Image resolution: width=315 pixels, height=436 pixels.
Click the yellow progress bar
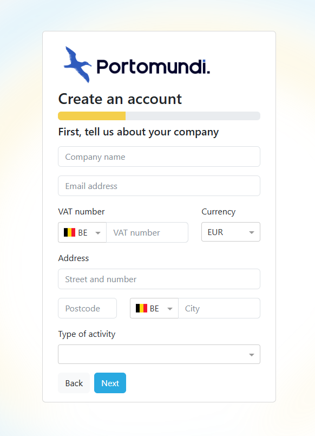pyautogui.click(x=91, y=115)
